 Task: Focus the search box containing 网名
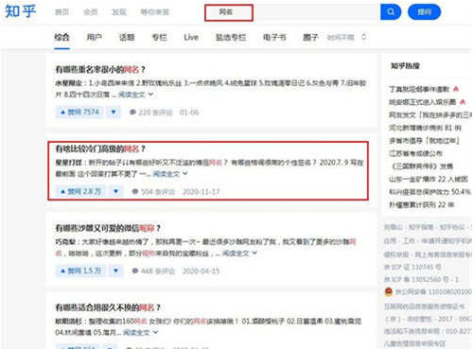292,12
